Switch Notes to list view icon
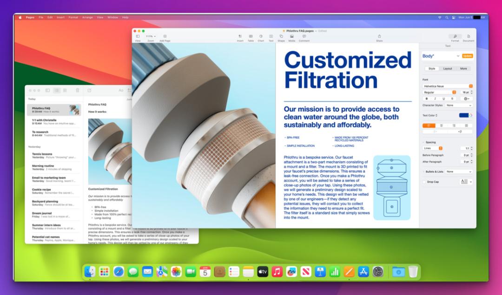Image resolution: width=502 pixels, height=295 pixels. click(57, 91)
